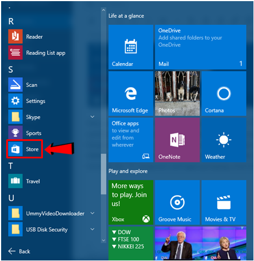This screenshot has width=254, height=261.
Task: Open the Reading List app icon
Action: [x=15, y=52]
